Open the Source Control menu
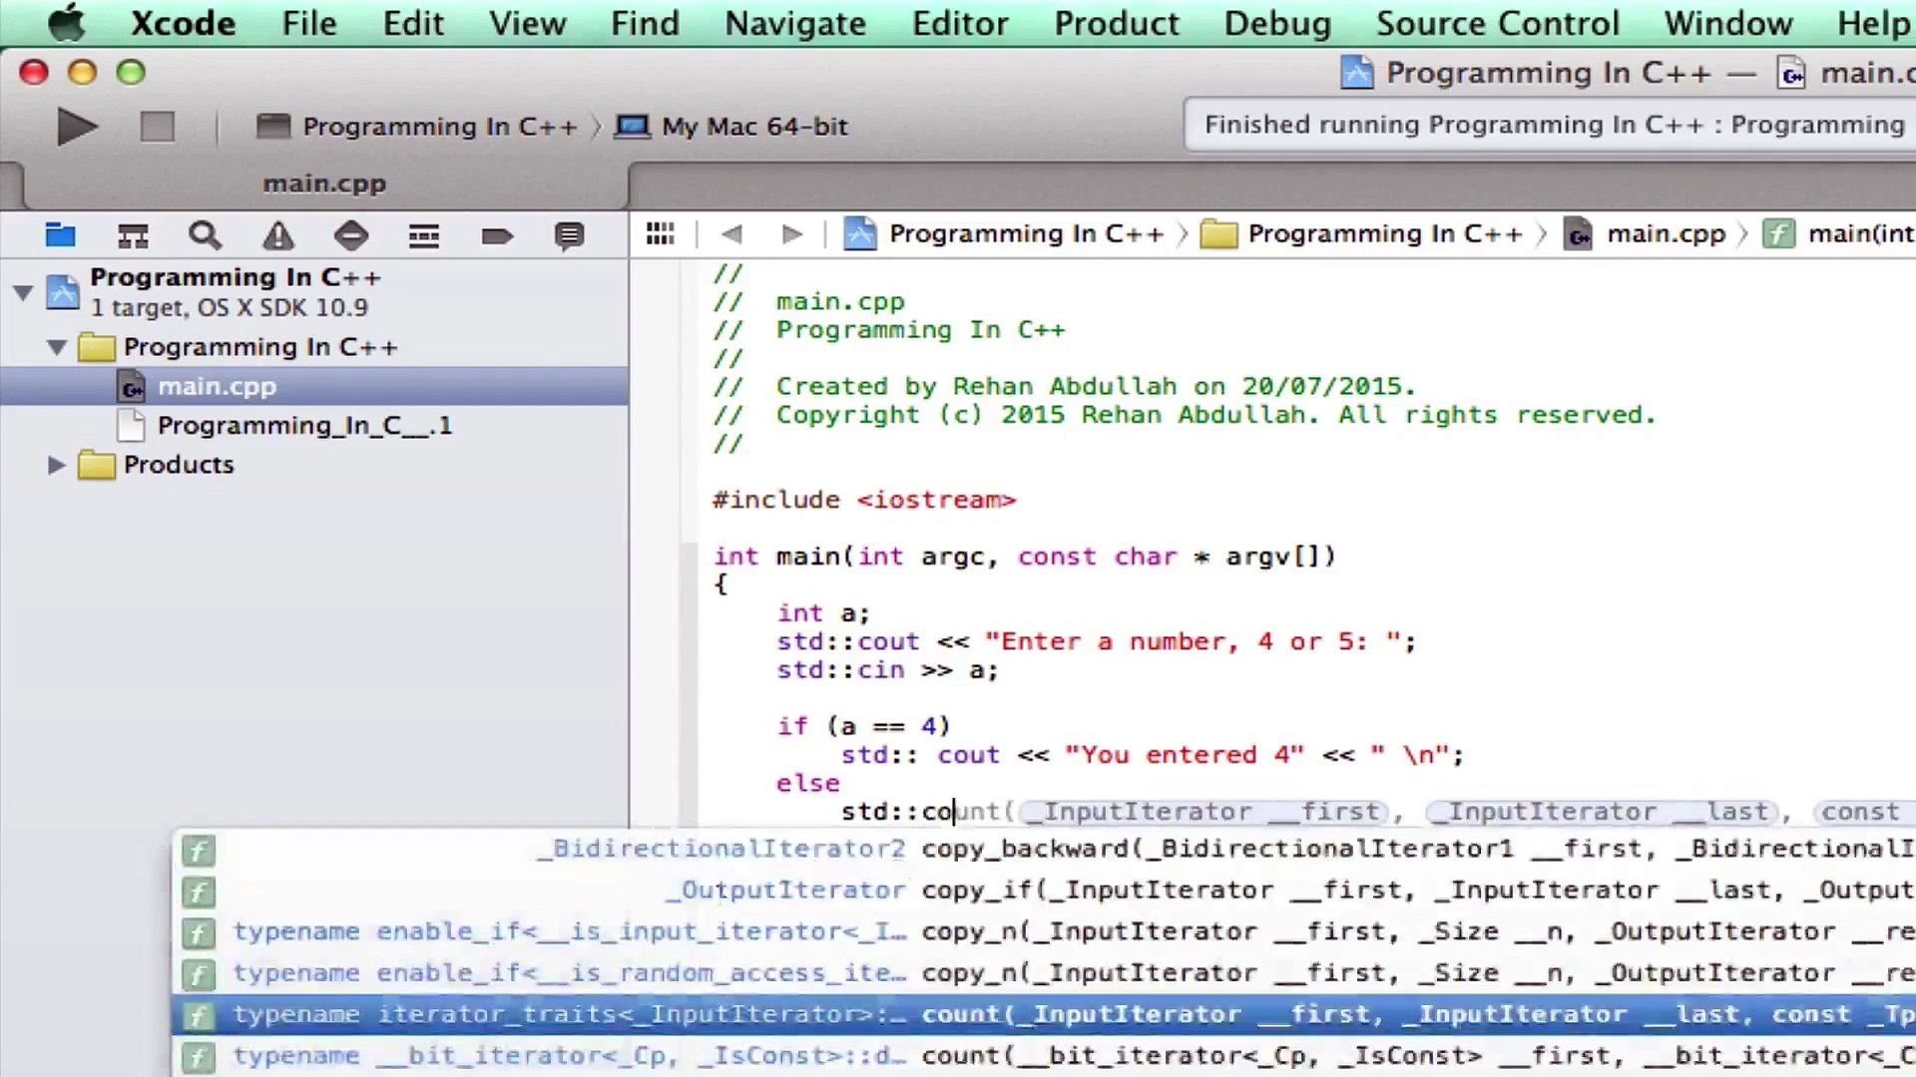The height and width of the screenshot is (1077, 1916). [1497, 22]
